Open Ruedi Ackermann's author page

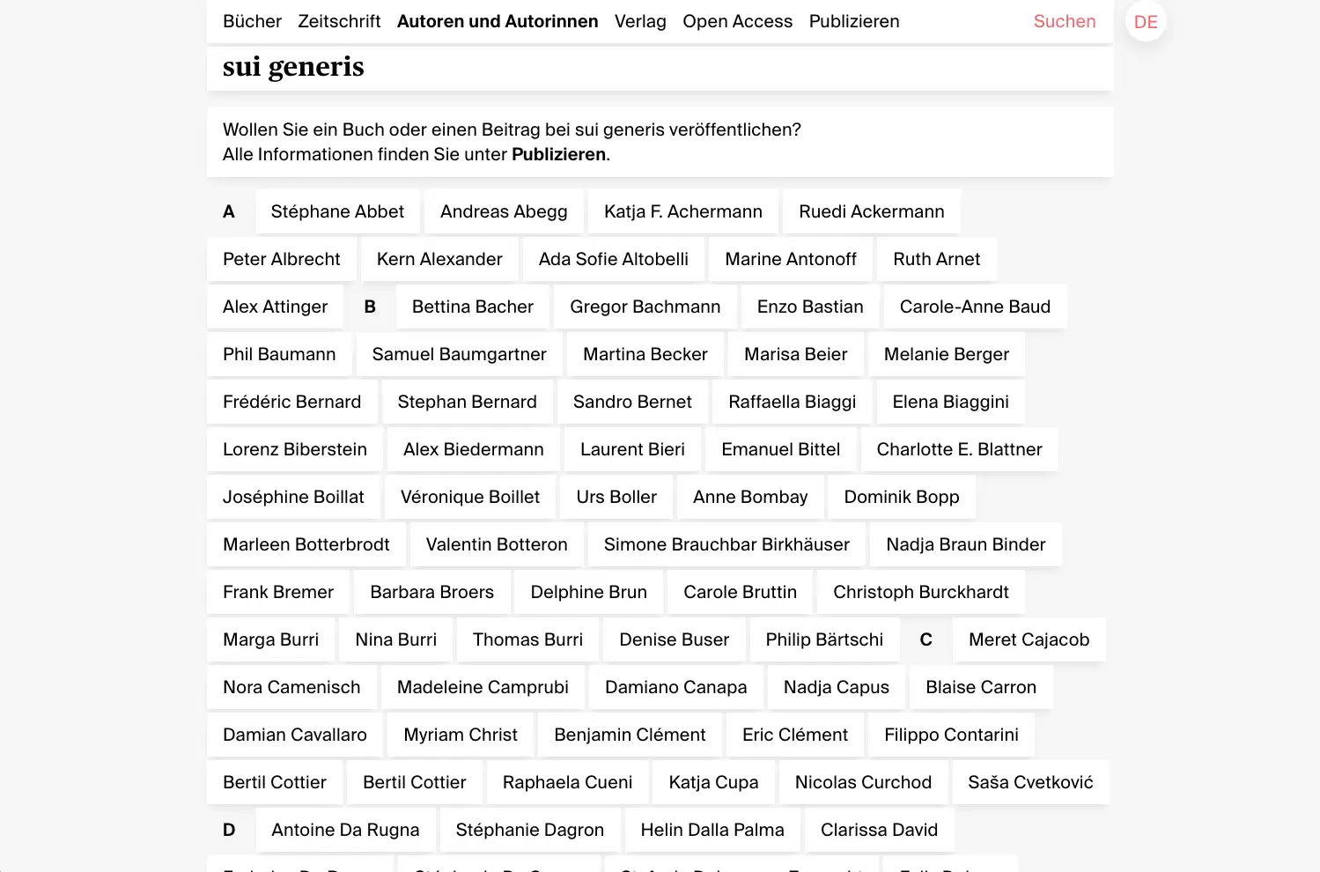pos(872,211)
